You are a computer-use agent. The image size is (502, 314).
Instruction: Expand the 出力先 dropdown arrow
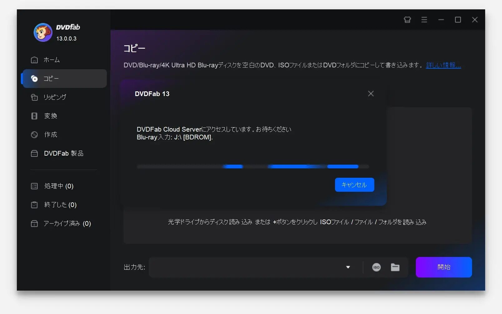[x=348, y=267]
